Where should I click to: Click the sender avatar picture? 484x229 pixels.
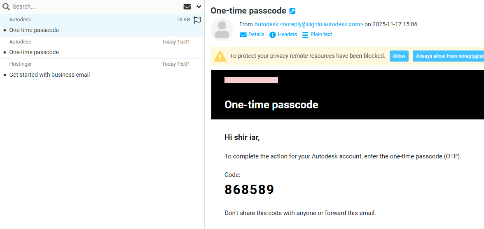point(222,30)
